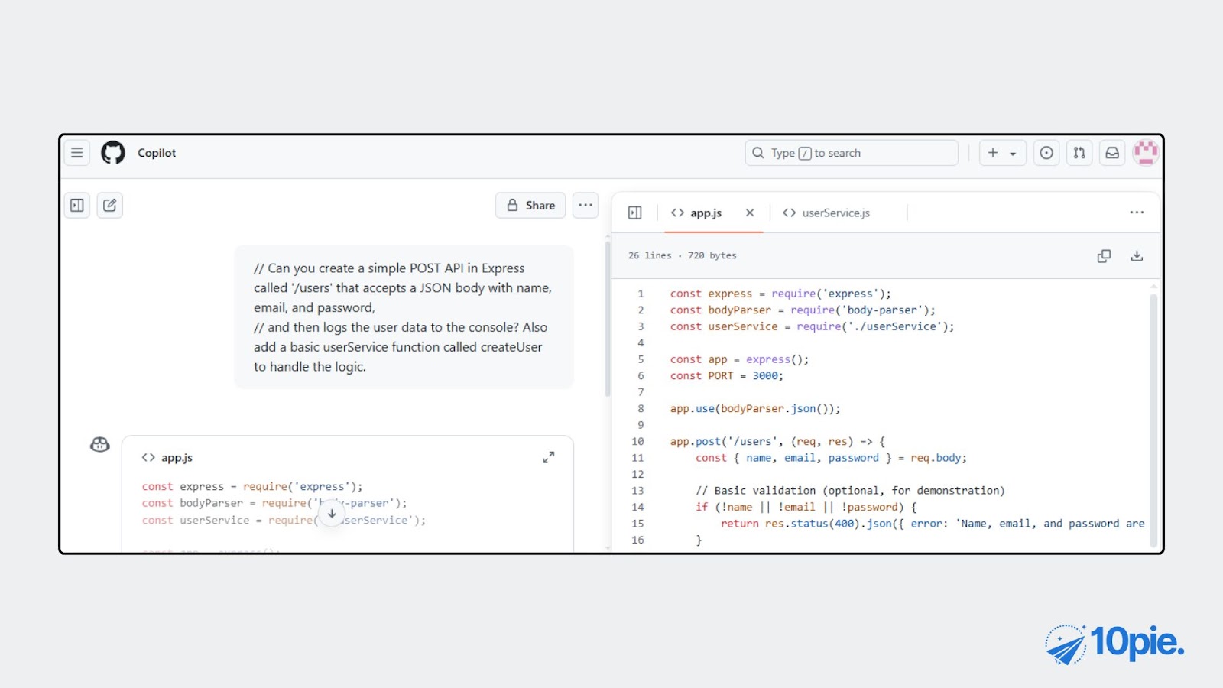Click the app.js file header in chat
1223x688 pixels.
tap(167, 457)
